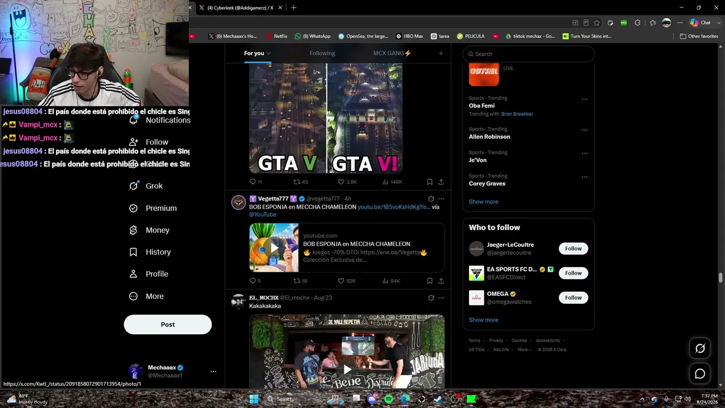Open Premium in the sidebar
This screenshot has height=408, width=725.
[x=153, y=208]
